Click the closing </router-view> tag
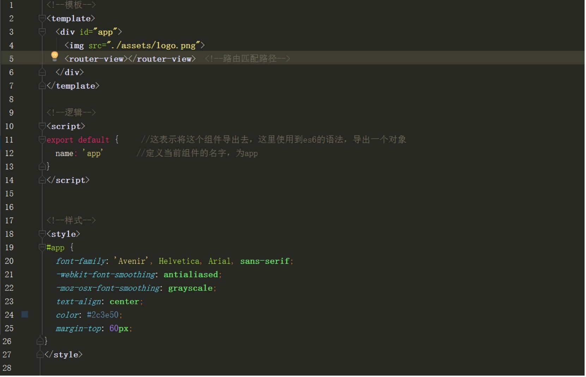Screen dimensions: 586x377 click(162, 59)
